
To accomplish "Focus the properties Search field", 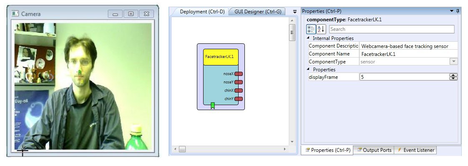I will [x=392, y=29].
